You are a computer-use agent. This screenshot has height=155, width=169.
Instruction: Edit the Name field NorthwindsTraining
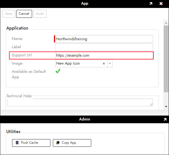tap(104, 39)
